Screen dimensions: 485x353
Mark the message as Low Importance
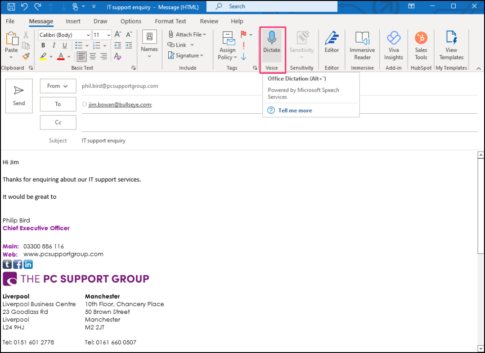244,57
